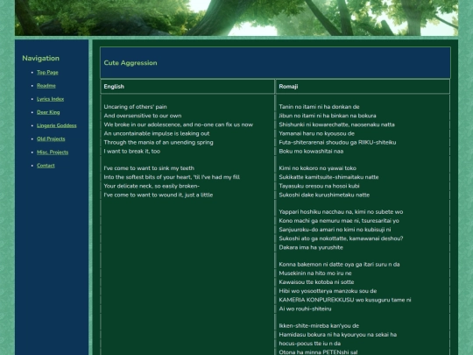
Task: Click the forest banner image
Action: coord(236,18)
